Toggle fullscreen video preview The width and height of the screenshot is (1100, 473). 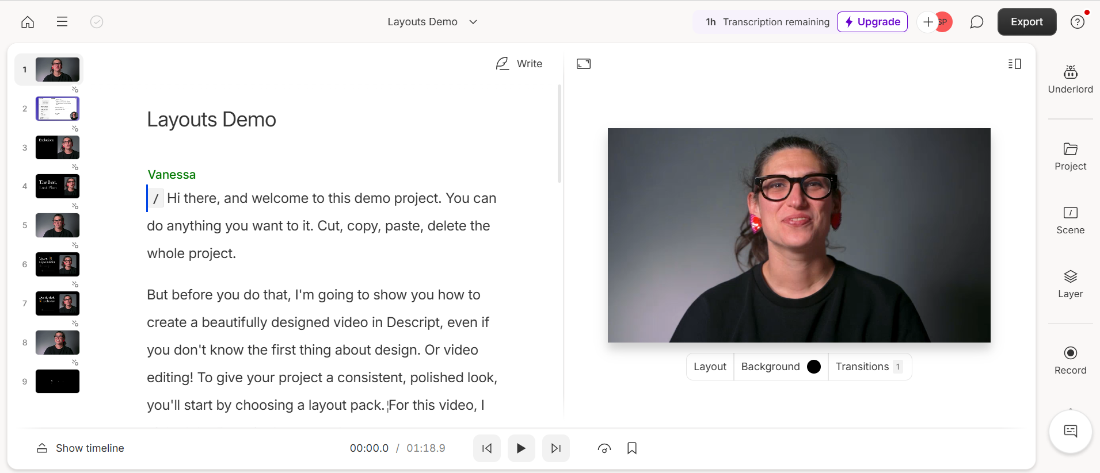pos(584,64)
